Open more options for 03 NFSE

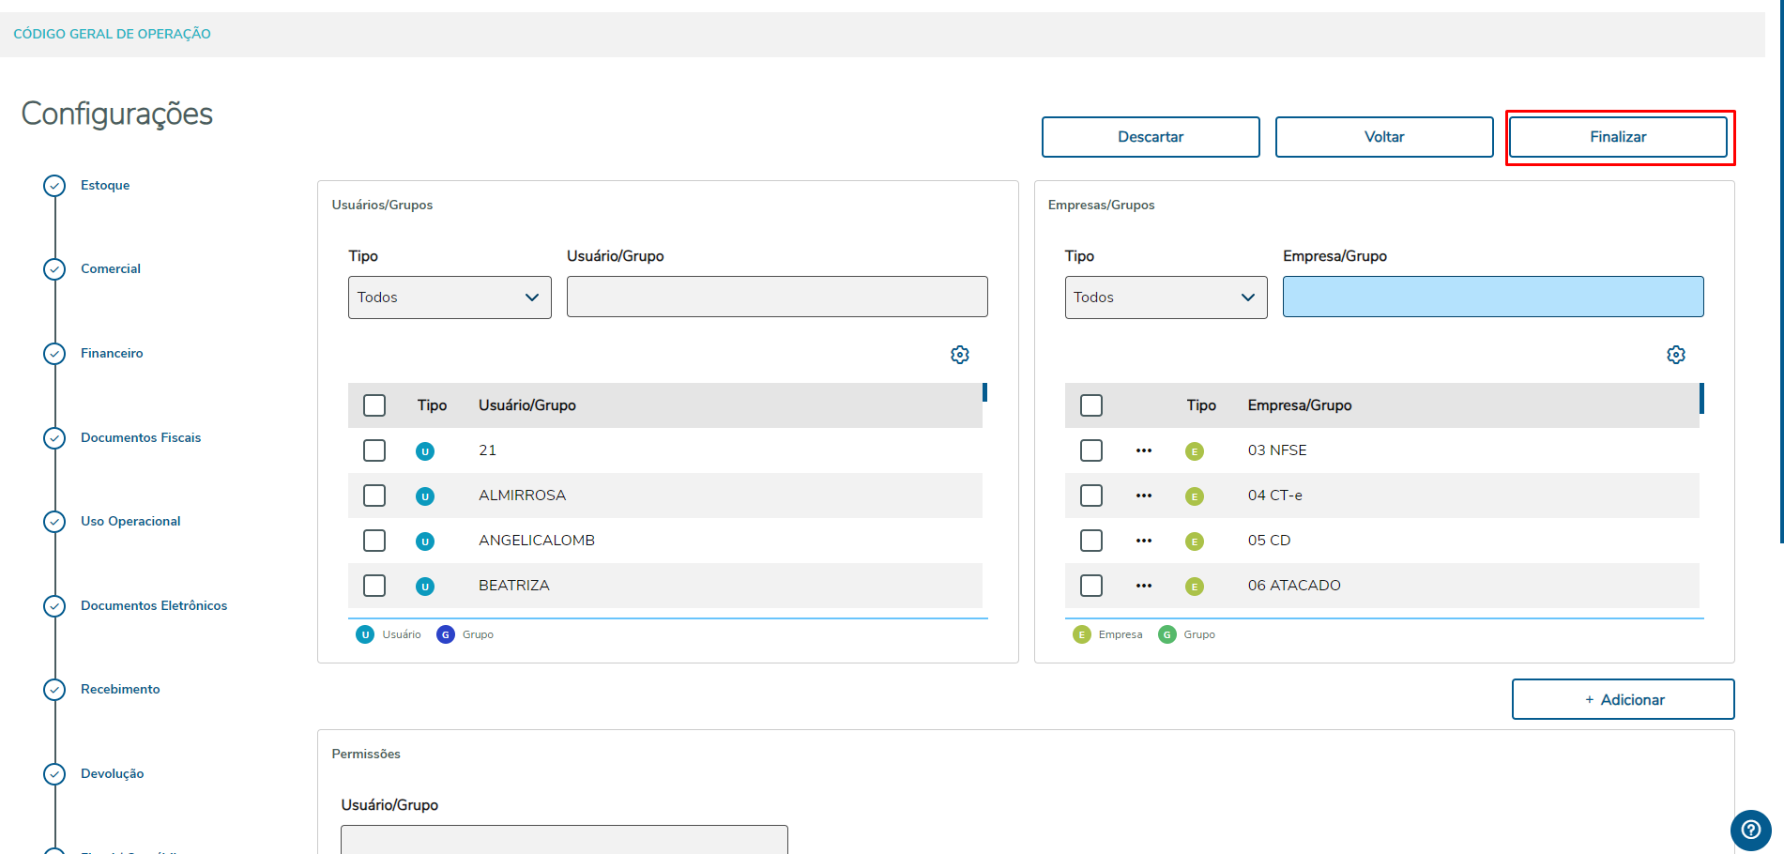(x=1143, y=450)
